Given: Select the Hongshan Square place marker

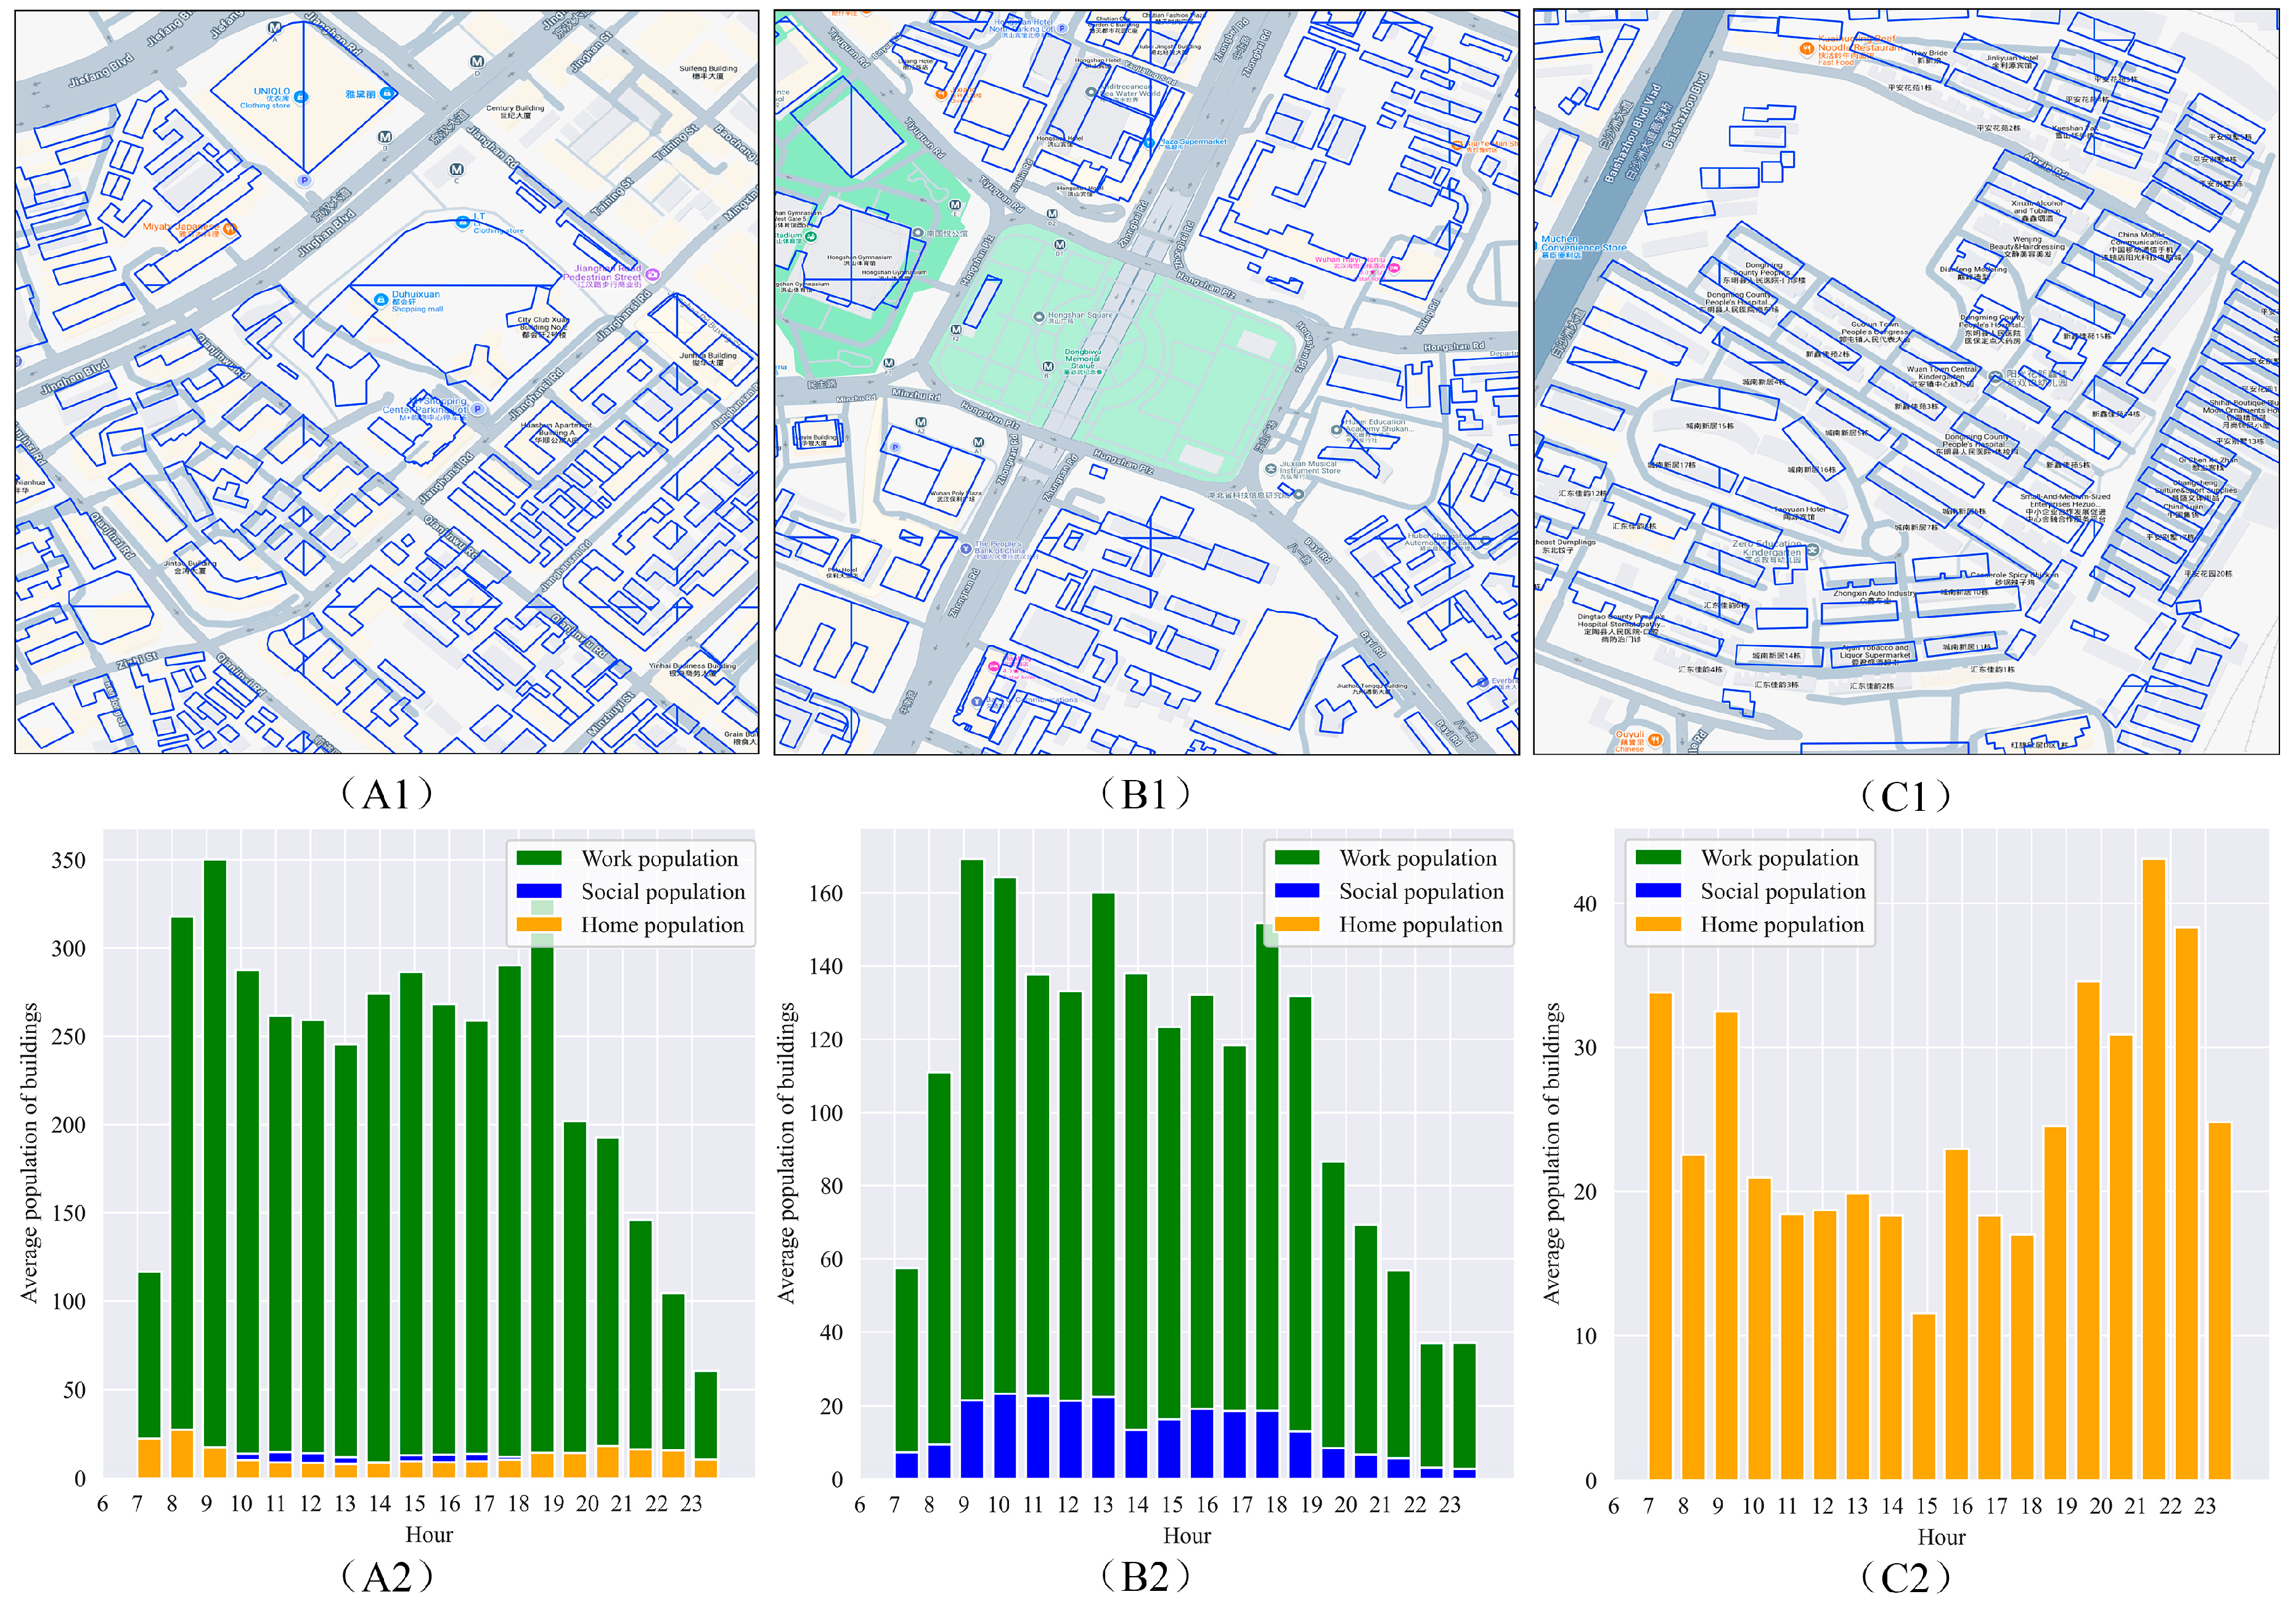Looking at the screenshot, I should (1039, 316).
